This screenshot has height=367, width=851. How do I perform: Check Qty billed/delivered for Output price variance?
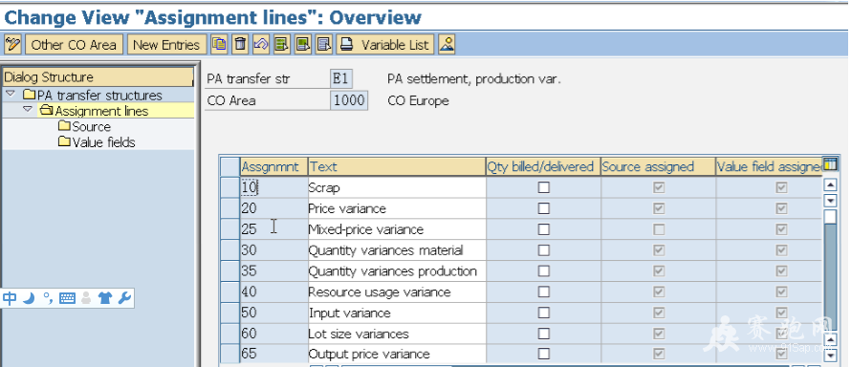543,354
